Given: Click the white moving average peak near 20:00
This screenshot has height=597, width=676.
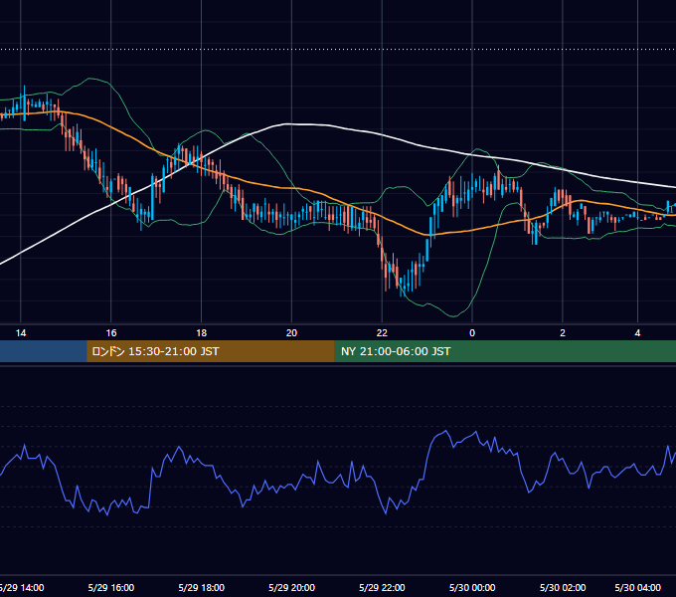Looking at the screenshot, I should tap(288, 124).
